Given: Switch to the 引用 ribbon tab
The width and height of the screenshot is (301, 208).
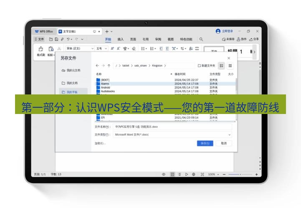Looking at the screenshot, I should (x=146, y=39).
